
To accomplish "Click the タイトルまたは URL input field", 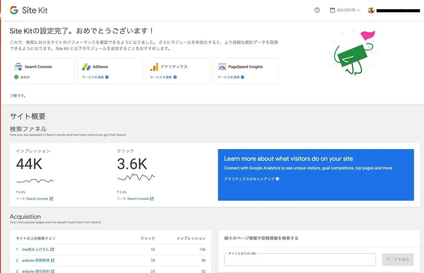I will 300,259.
